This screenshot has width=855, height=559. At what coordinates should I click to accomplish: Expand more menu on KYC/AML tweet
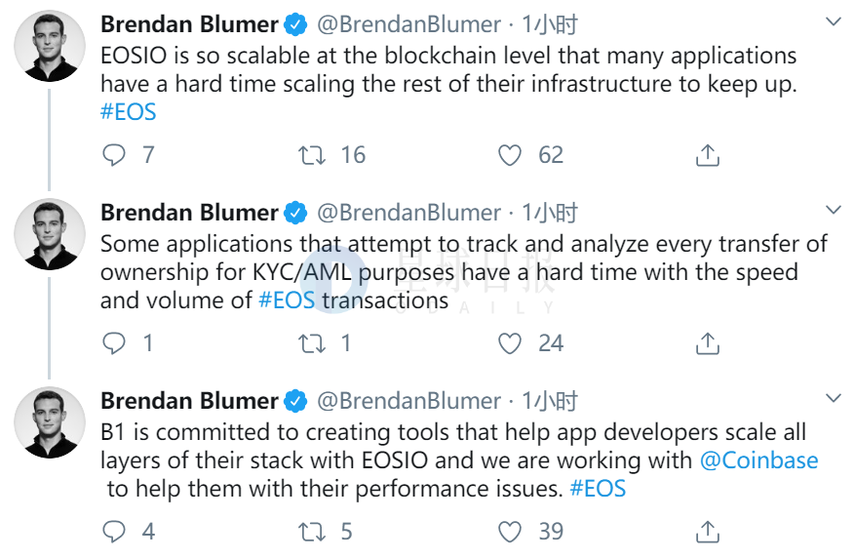click(834, 210)
